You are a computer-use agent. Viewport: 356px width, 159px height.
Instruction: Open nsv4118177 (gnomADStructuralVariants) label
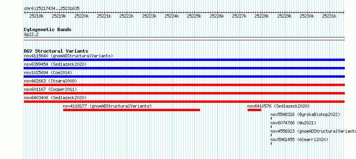pyautogui.click(x=107, y=106)
